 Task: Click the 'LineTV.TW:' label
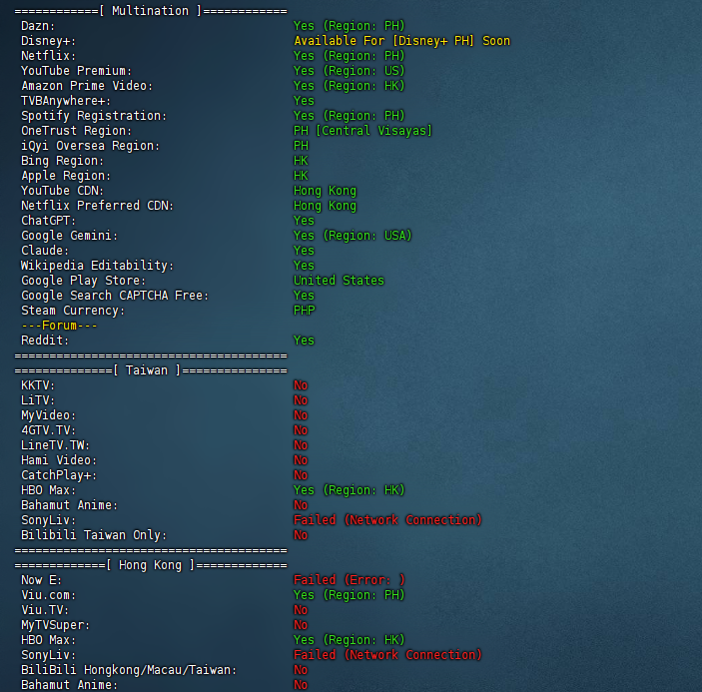tap(56, 445)
